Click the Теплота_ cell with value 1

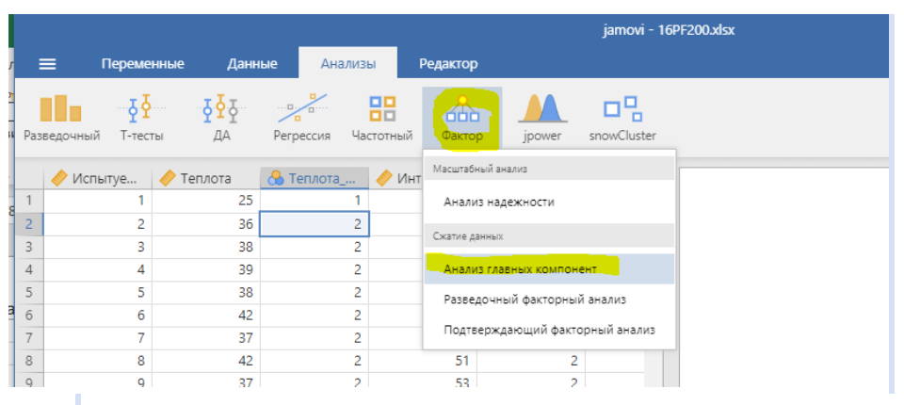(x=315, y=201)
